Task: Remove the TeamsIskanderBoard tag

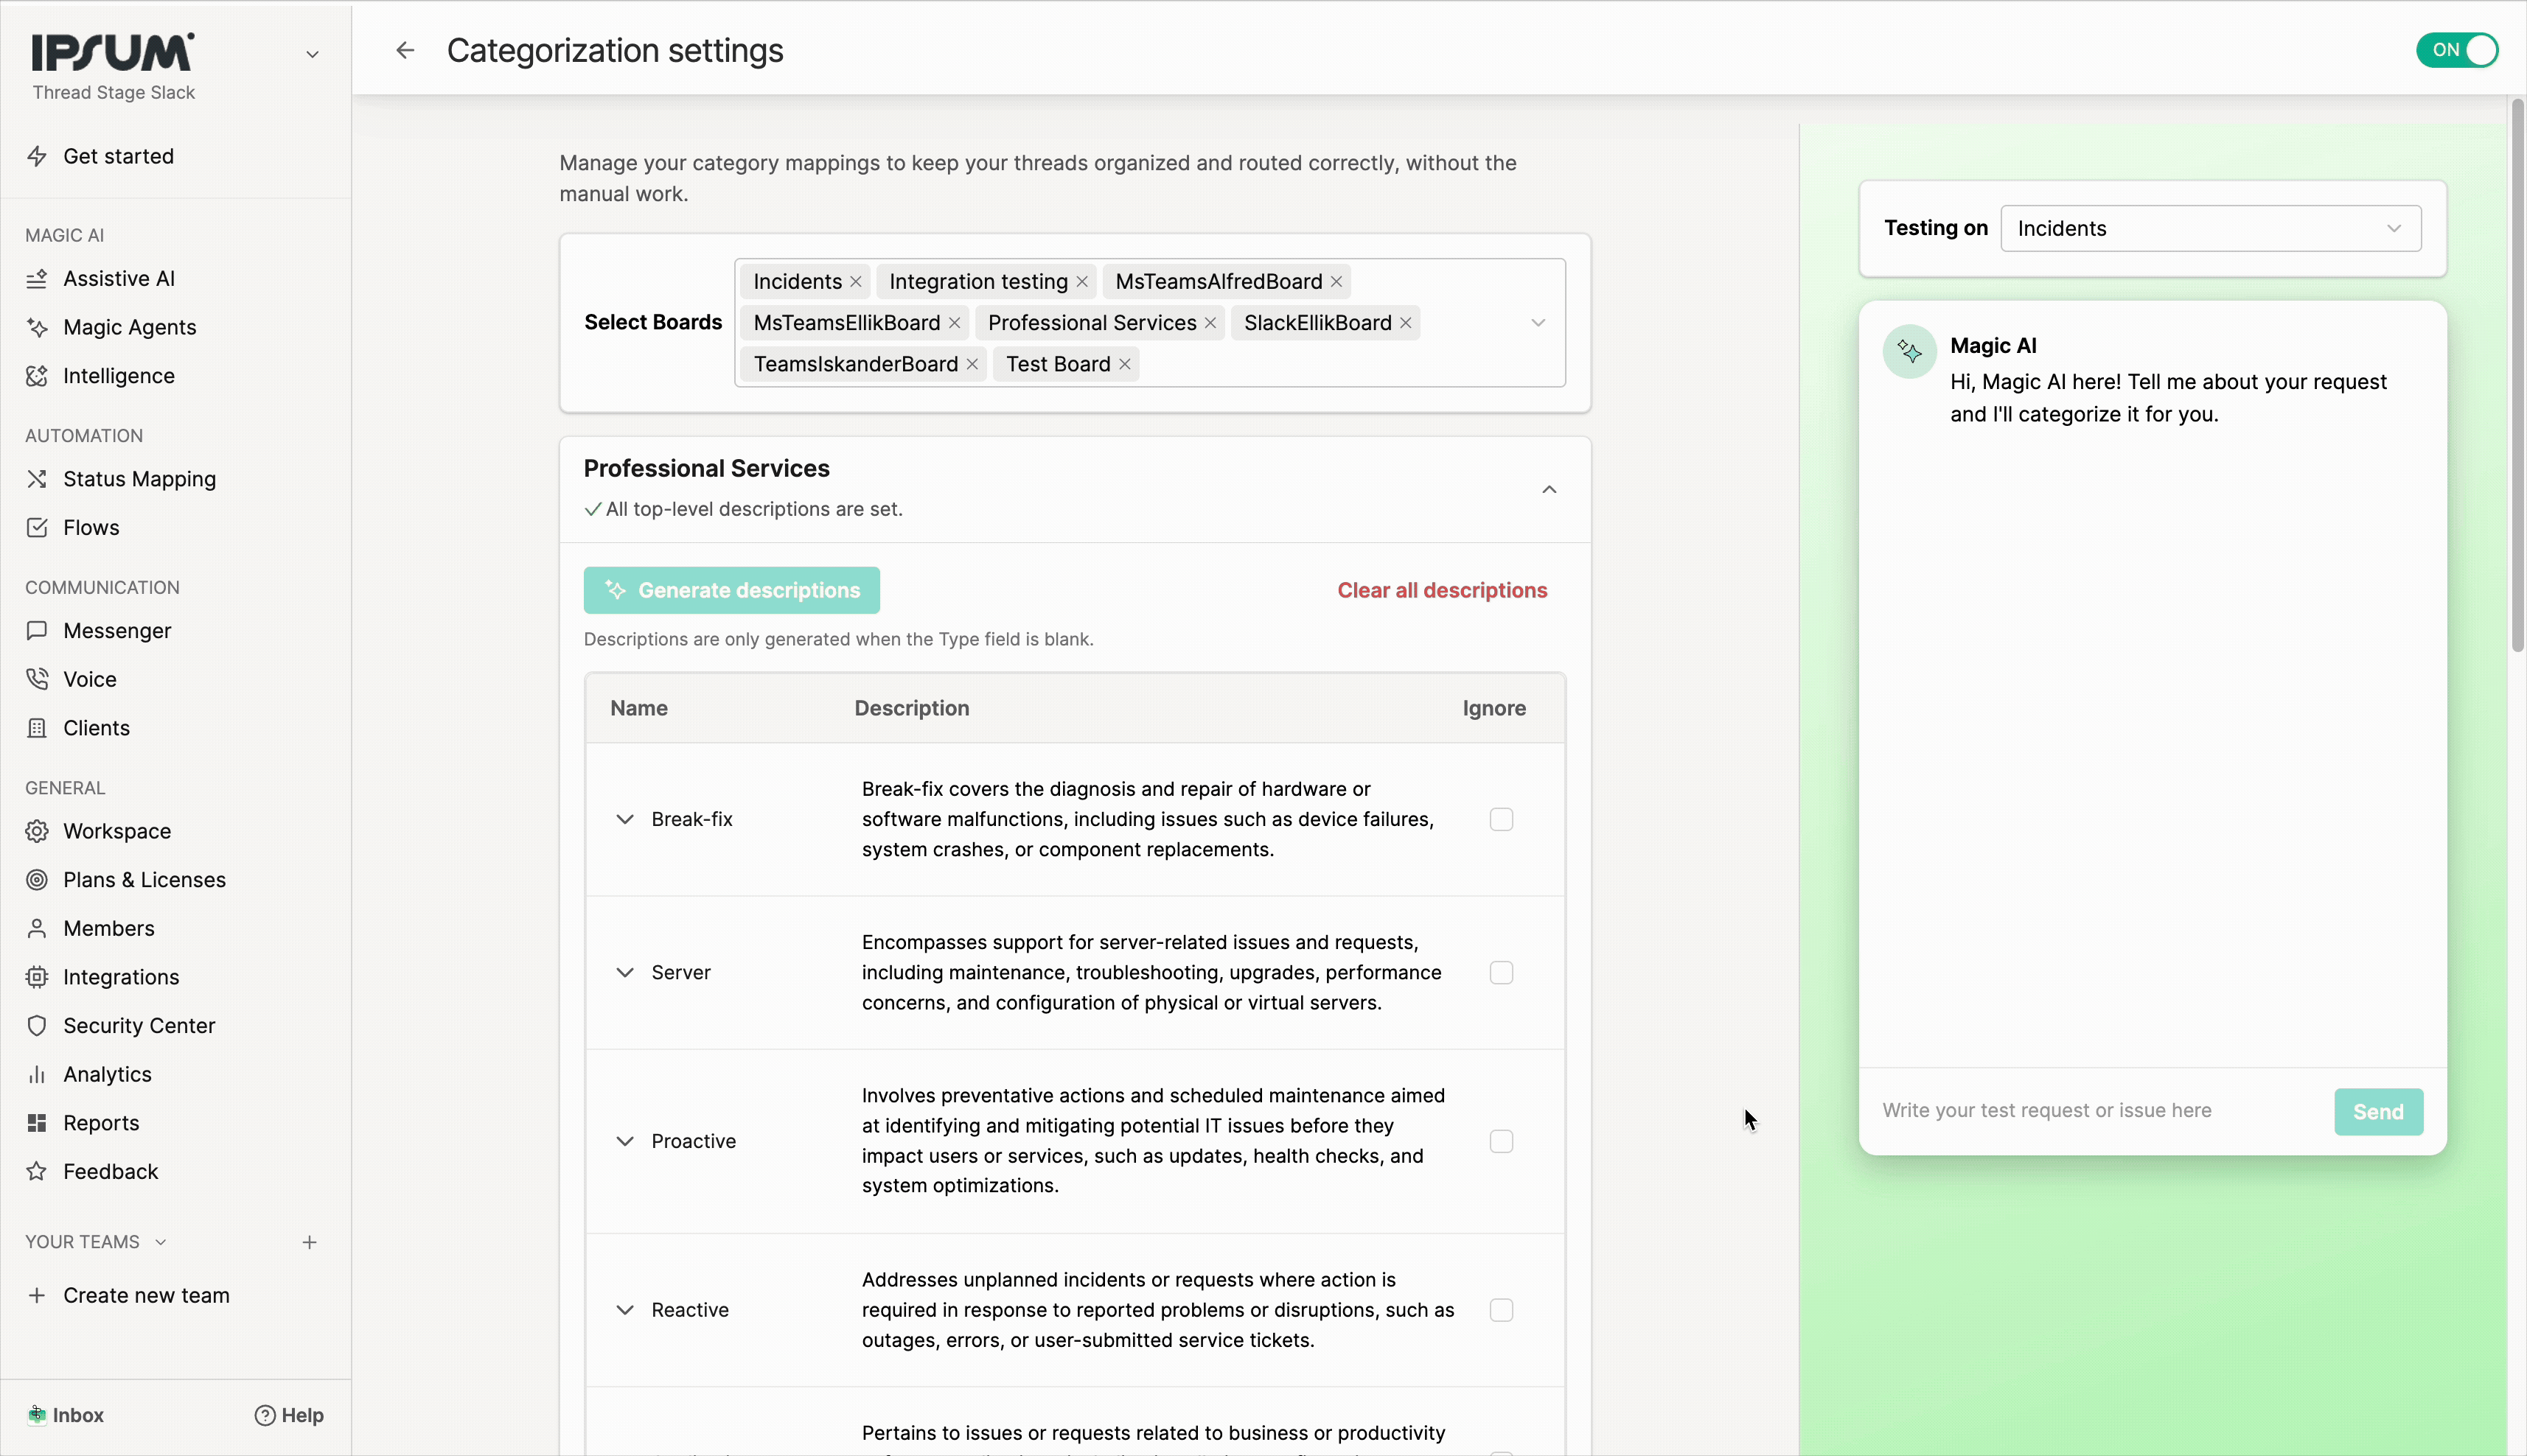Action: point(972,364)
